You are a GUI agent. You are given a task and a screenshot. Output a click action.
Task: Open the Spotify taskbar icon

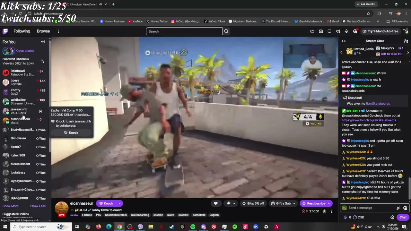[x=193, y=227]
